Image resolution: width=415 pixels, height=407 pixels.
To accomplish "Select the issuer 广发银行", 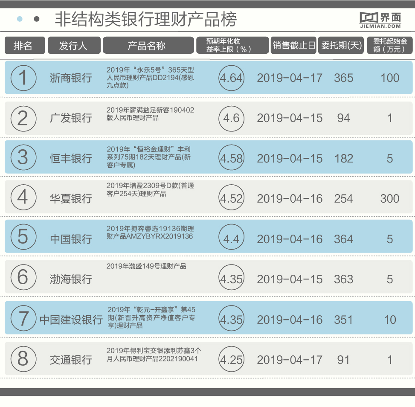I will pos(71,118).
